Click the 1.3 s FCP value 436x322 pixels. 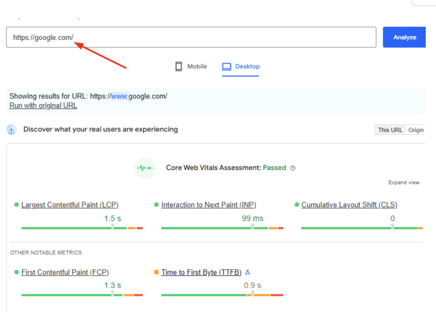click(113, 285)
